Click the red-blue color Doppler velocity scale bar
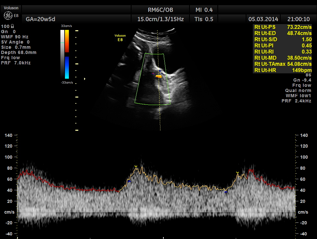317x239 pixels. 67,54
